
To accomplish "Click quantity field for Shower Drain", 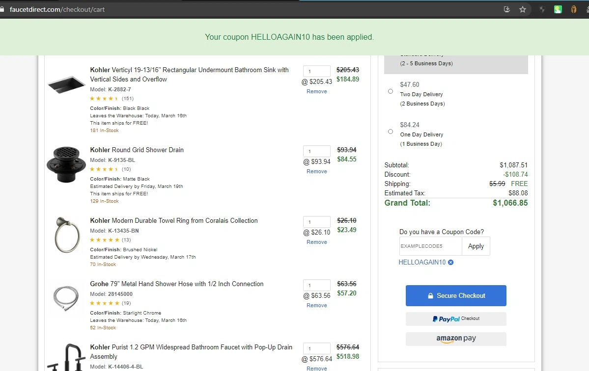I will pyautogui.click(x=317, y=151).
